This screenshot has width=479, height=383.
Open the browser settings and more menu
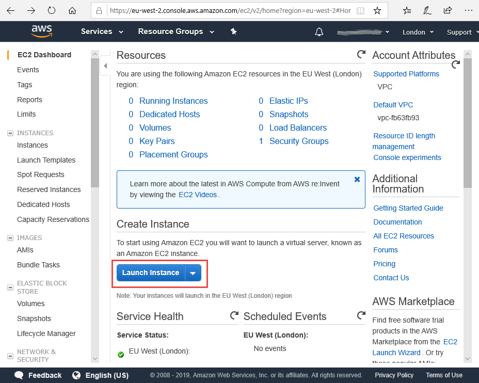468,11
